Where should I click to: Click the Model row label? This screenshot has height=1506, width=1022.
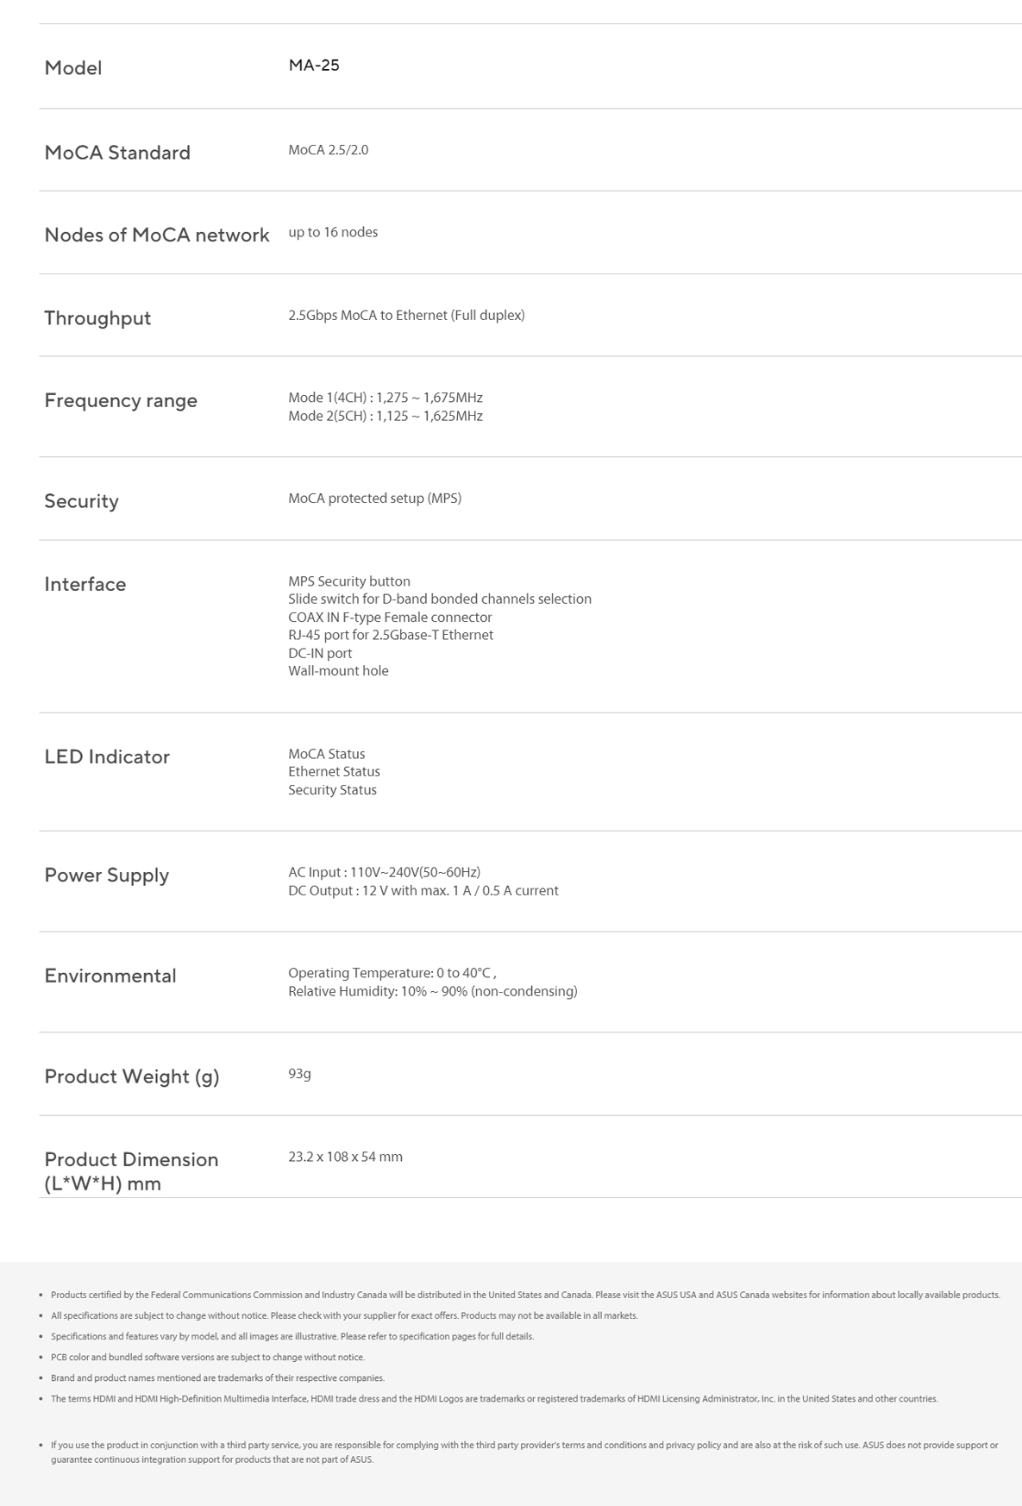[x=73, y=68]
